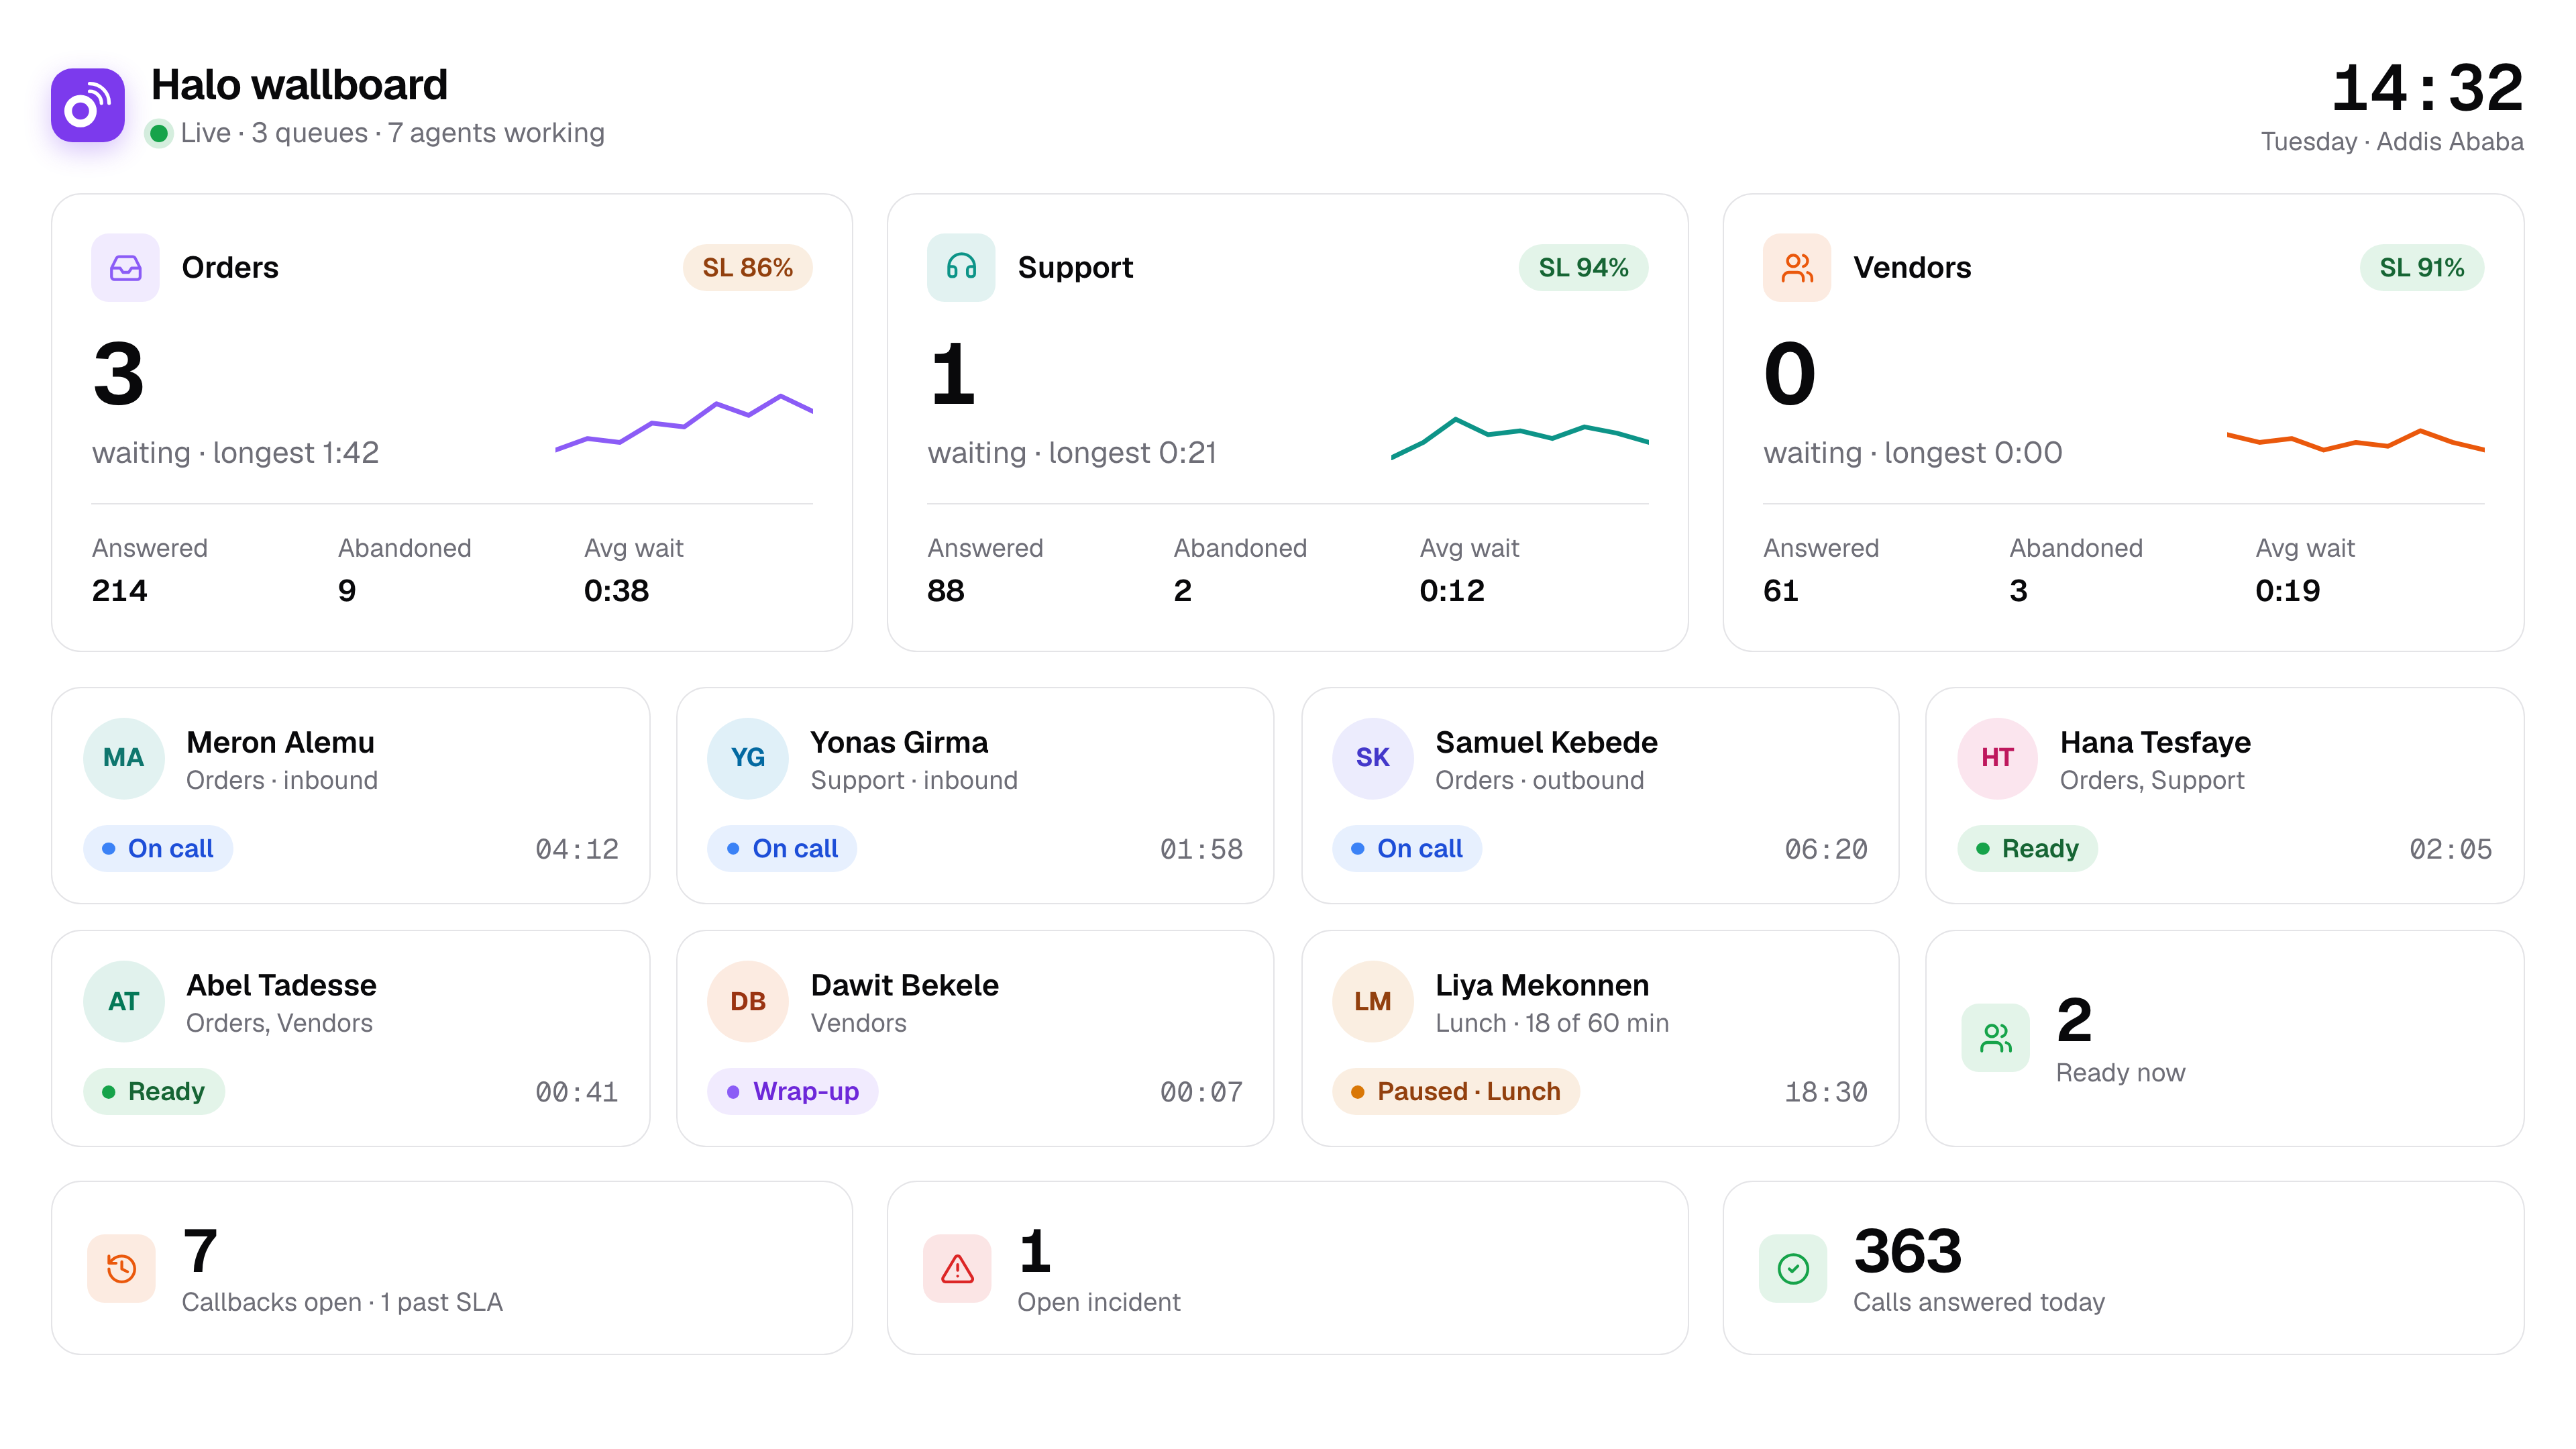Click the 363 calls answered number
The image size is (2576, 1449).
1907,1251
